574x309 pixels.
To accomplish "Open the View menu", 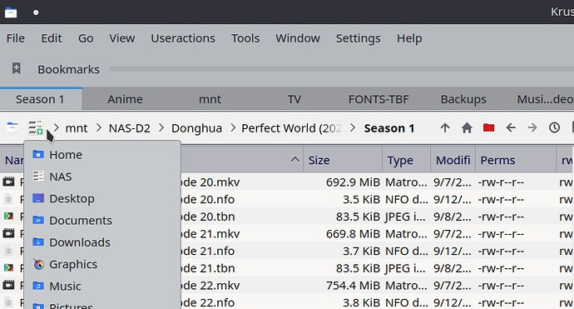I will tap(122, 38).
